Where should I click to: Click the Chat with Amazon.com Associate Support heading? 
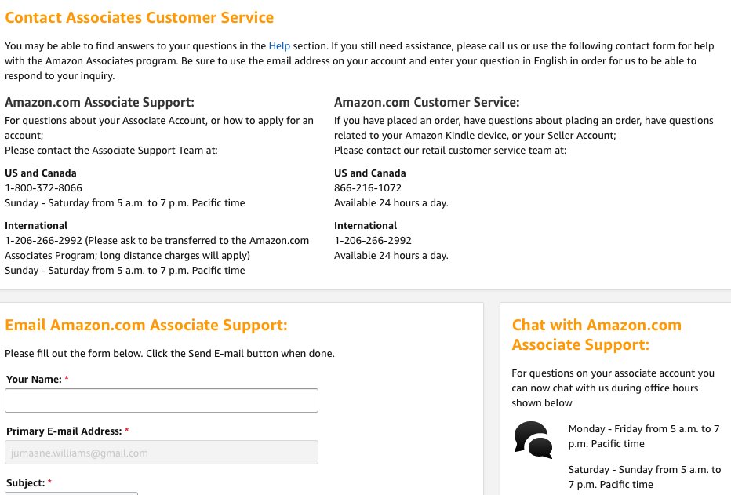pos(597,333)
